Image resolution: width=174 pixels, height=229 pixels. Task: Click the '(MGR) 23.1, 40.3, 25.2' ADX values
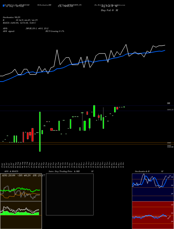[37, 28]
